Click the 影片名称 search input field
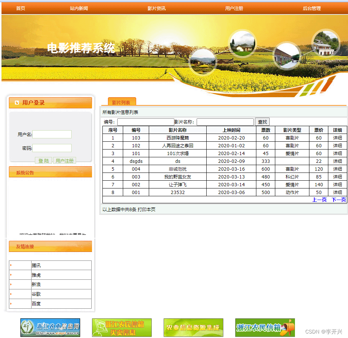Viewport: 348px width, 338px height. coord(225,122)
